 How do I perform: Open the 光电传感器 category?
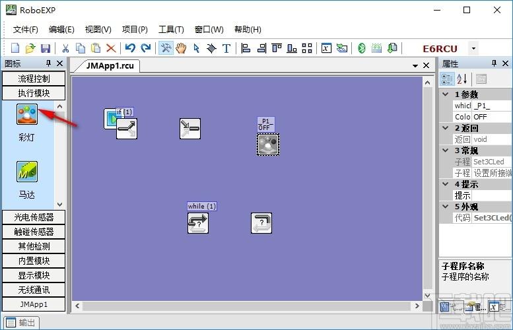[34, 217]
